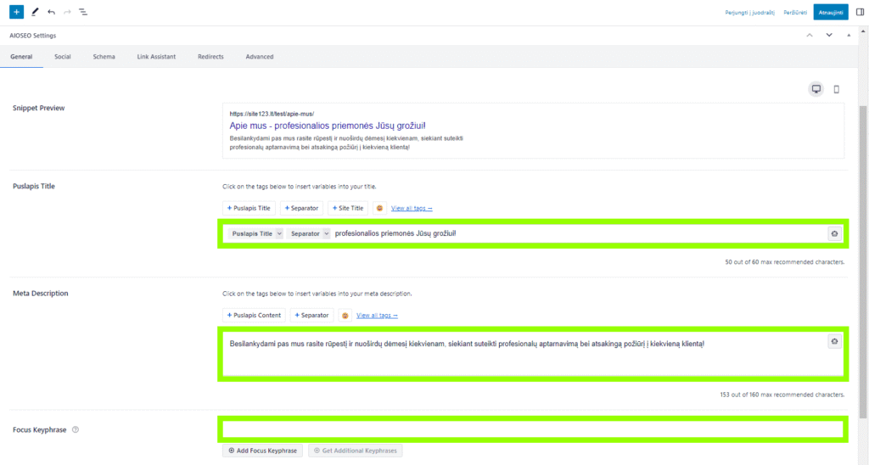Collapse the AIOSEO Settings panel toggle arrow
Image resolution: width=869 pixels, height=465 pixels.
click(x=849, y=35)
